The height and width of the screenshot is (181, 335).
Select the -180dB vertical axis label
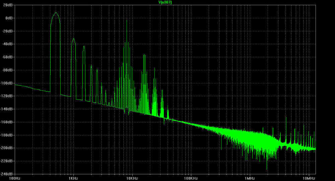point(7,135)
